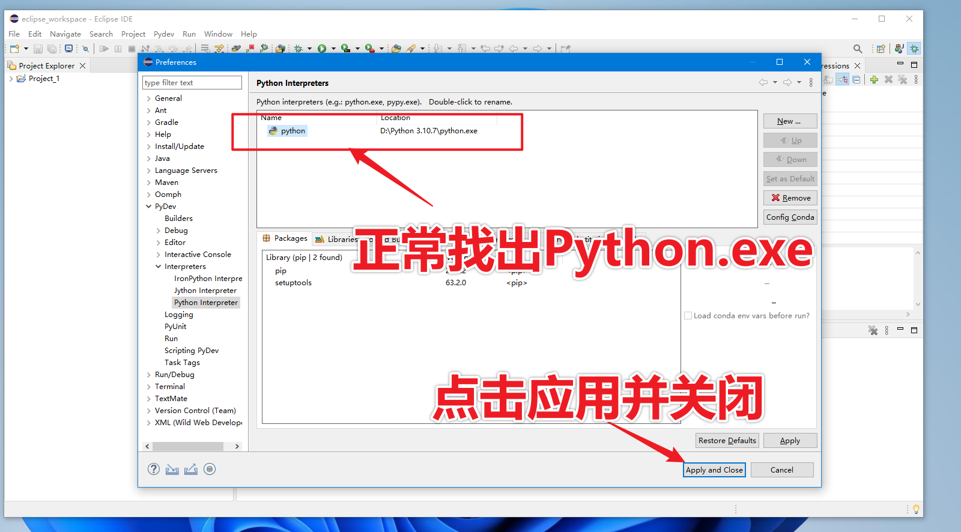Switch to the Packages tab
The image size is (961, 532).
coord(285,238)
